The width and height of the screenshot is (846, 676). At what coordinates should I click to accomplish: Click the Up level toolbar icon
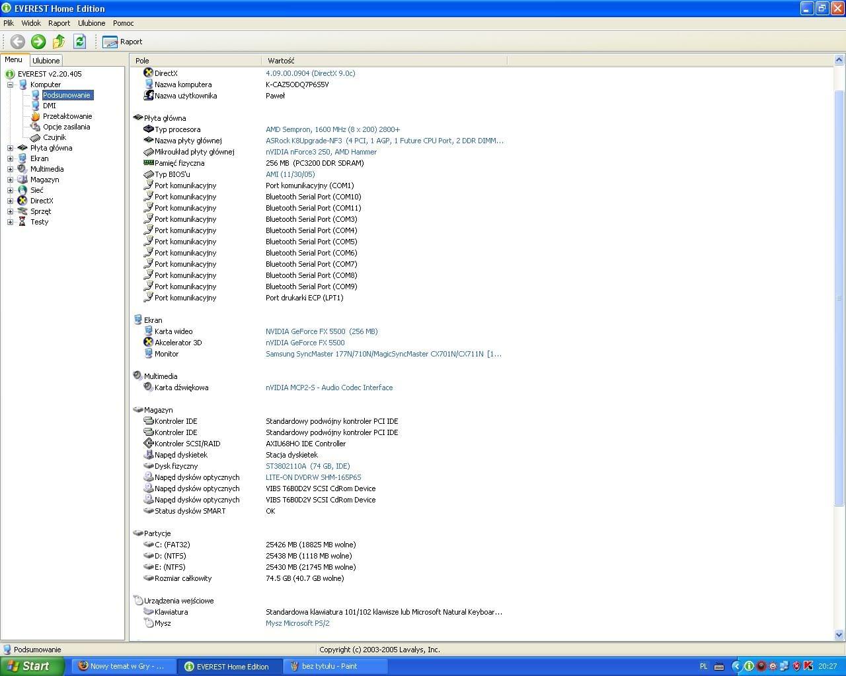pyautogui.click(x=59, y=42)
